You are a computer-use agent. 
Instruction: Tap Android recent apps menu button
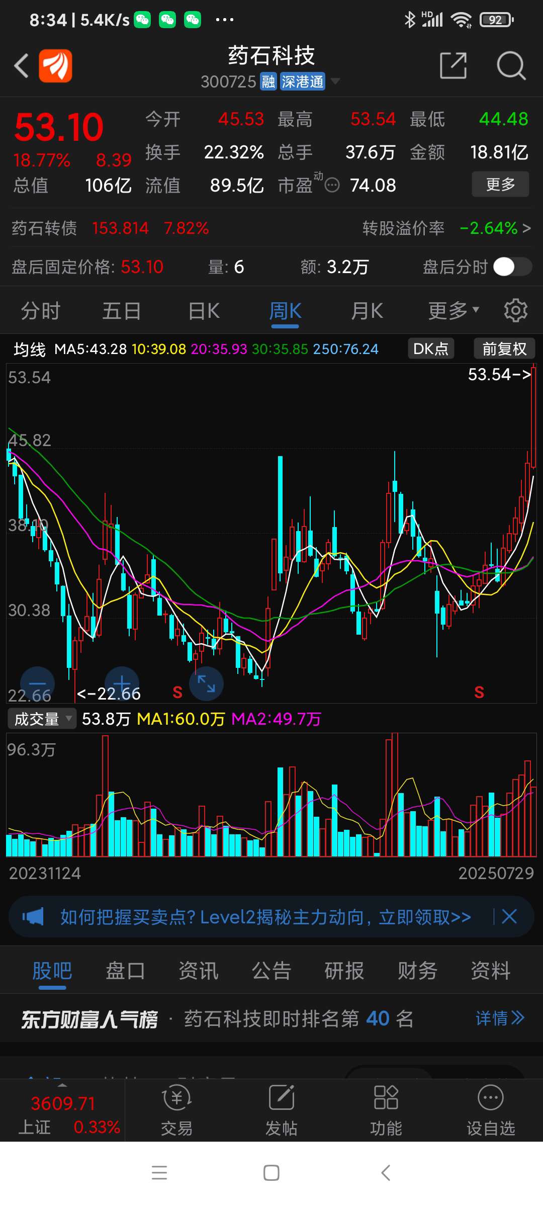point(159,1173)
